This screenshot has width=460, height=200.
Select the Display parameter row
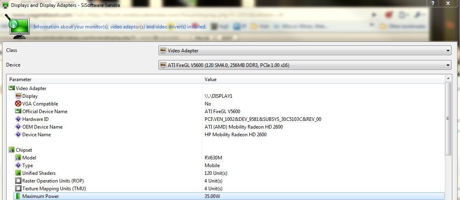30,96
